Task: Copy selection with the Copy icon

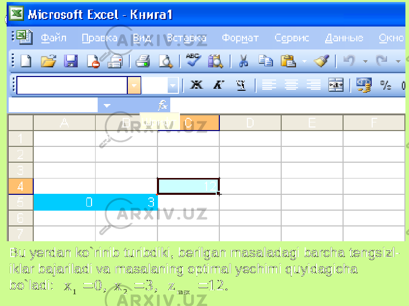Action: tap(266, 61)
